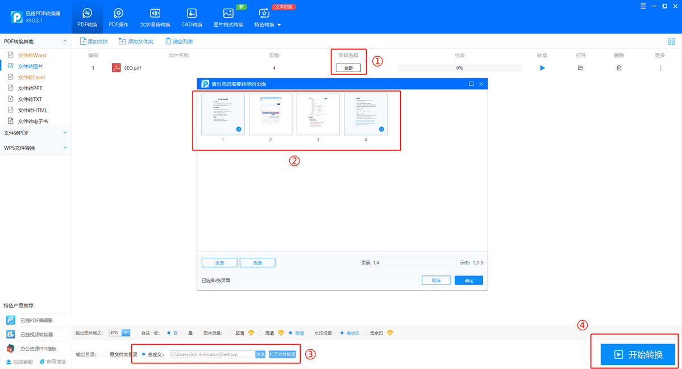Click 全选 select all button
Screen dimensions: 682x369
(219, 263)
